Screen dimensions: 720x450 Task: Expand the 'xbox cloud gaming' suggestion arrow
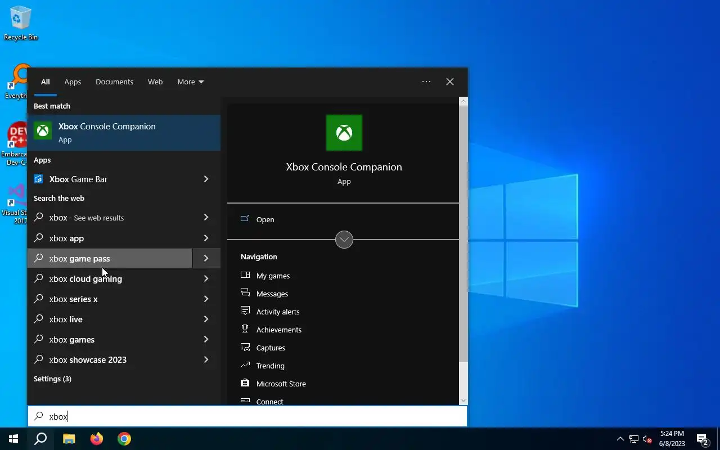(206, 278)
